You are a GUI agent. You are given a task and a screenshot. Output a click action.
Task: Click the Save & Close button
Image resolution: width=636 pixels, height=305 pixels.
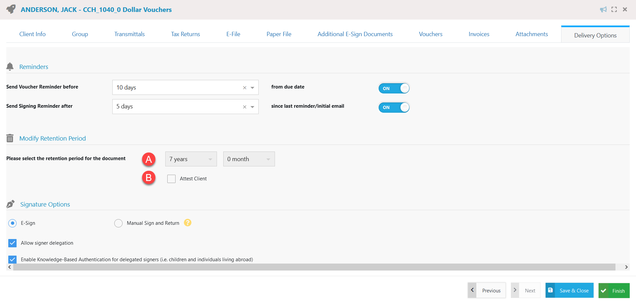coord(569,290)
